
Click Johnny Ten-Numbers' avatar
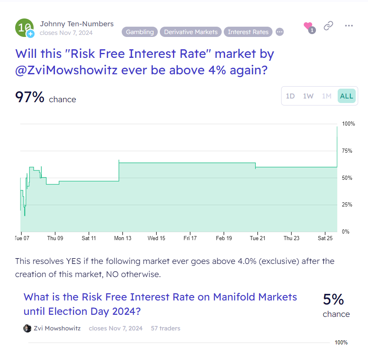tap(25, 28)
